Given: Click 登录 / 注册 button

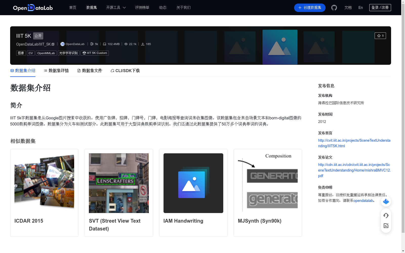Looking at the screenshot, I should [380, 8].
